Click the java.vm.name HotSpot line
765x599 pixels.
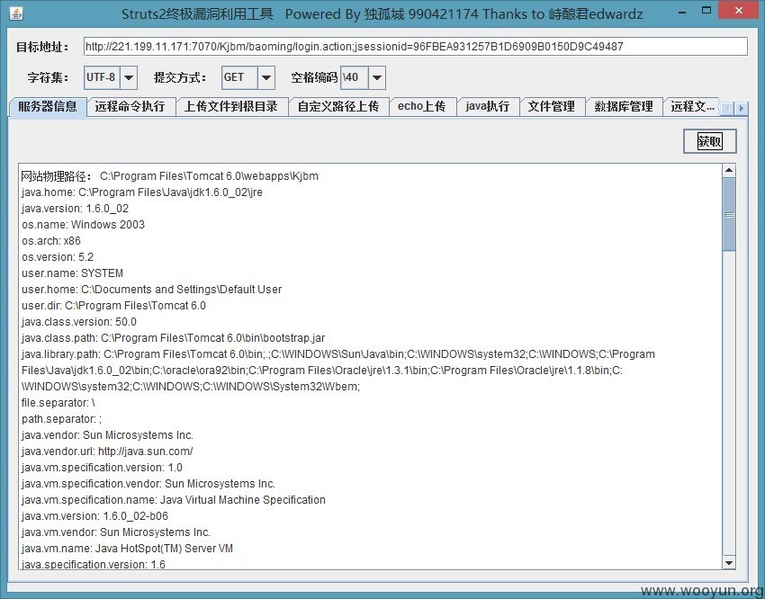coord(127,549)
